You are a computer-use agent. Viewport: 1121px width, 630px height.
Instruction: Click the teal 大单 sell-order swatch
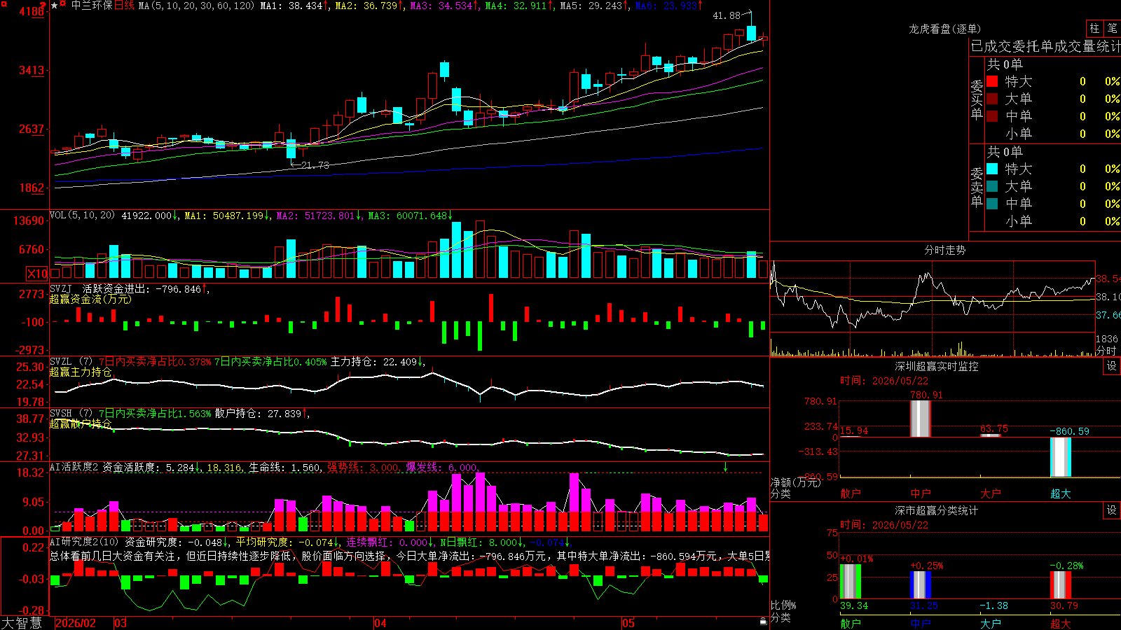point(992,186)
